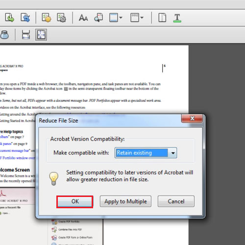
Task: Click the Create PDF Portfolio icon
Action: click(54, 221)
